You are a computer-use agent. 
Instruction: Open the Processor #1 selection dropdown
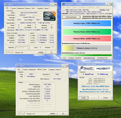28,47
